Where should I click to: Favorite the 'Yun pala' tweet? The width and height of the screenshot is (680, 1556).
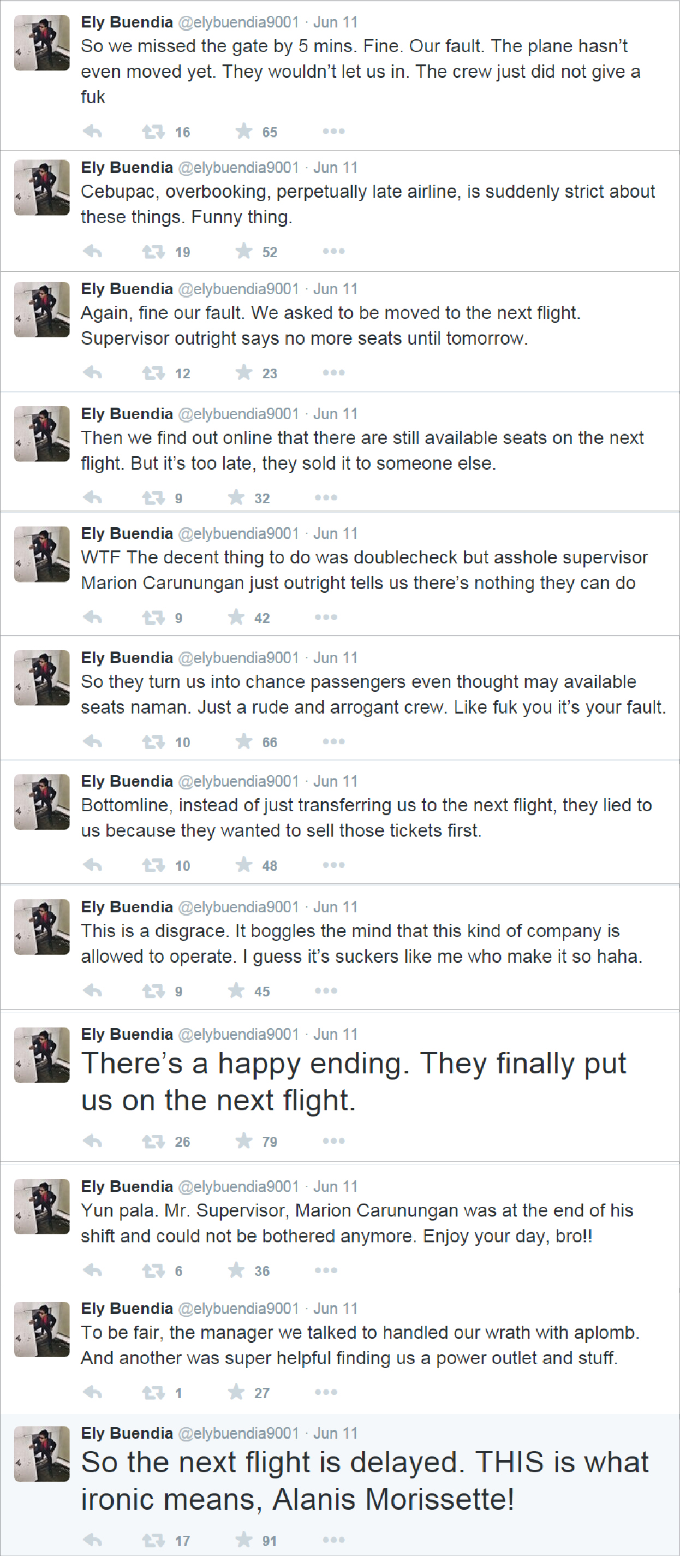236,1270
